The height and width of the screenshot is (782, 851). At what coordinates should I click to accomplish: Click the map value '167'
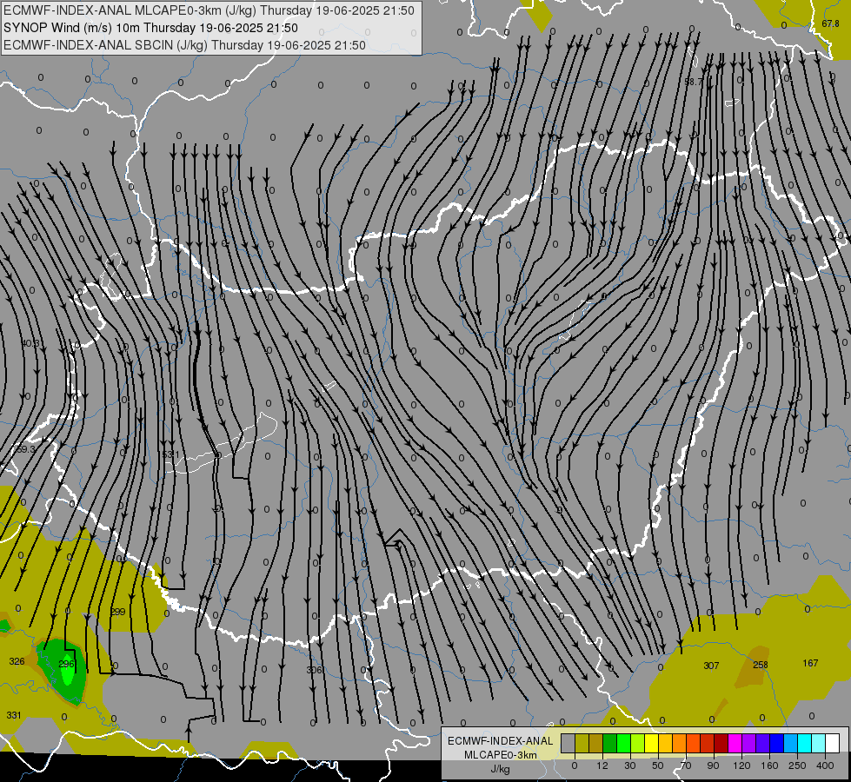pos(810,663)
